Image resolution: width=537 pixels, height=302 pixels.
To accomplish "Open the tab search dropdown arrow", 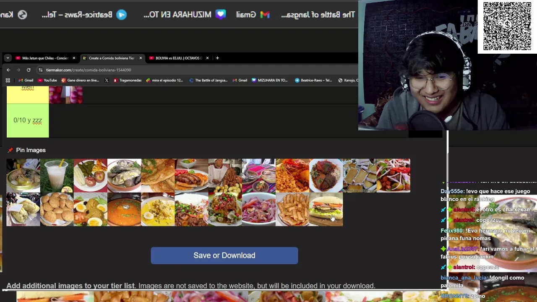I will (8, 58).
